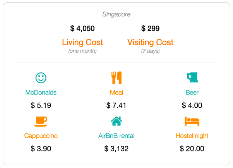Open the Meal label
The width and height of the screenshot is (233, 168).
(x=116, y=93)
